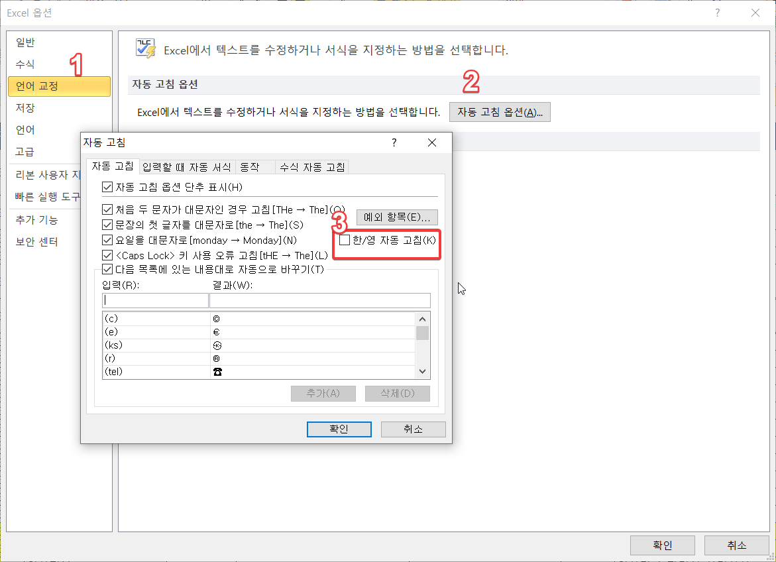Click the disabled 추가(A) button
The height and width of the screenshot is (562, 776).
tap(323, 394)
